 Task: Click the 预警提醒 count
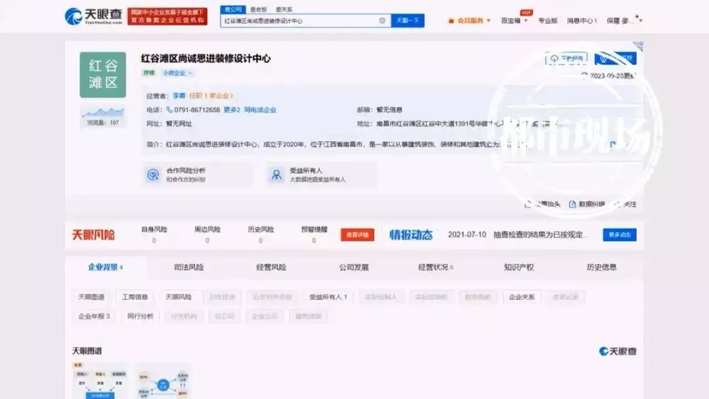pos(314,240)
